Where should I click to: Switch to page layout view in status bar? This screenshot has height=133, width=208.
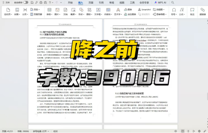[183, 131]
